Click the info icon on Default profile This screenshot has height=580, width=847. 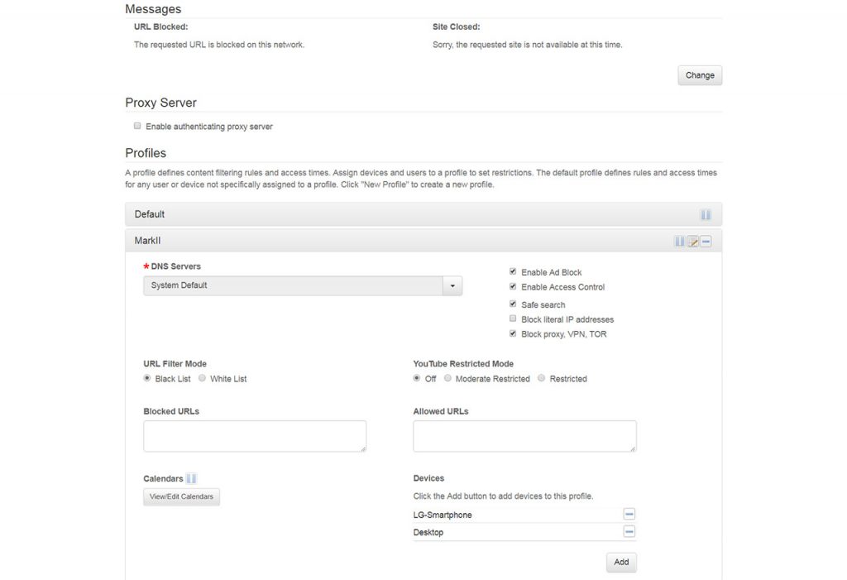(706, 214)
